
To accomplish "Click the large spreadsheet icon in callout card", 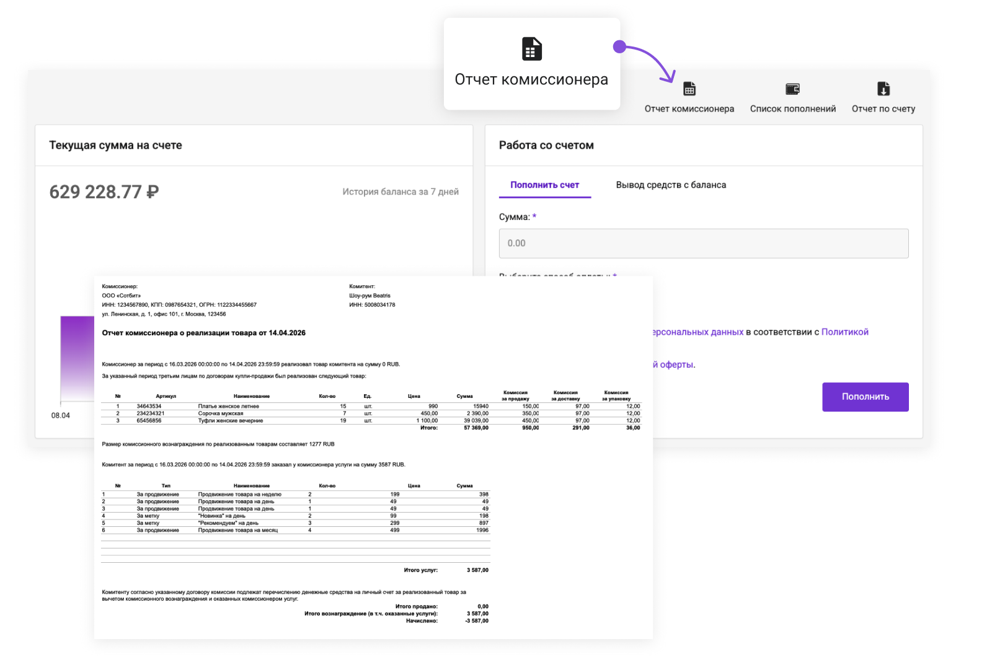I will [531, 49].
